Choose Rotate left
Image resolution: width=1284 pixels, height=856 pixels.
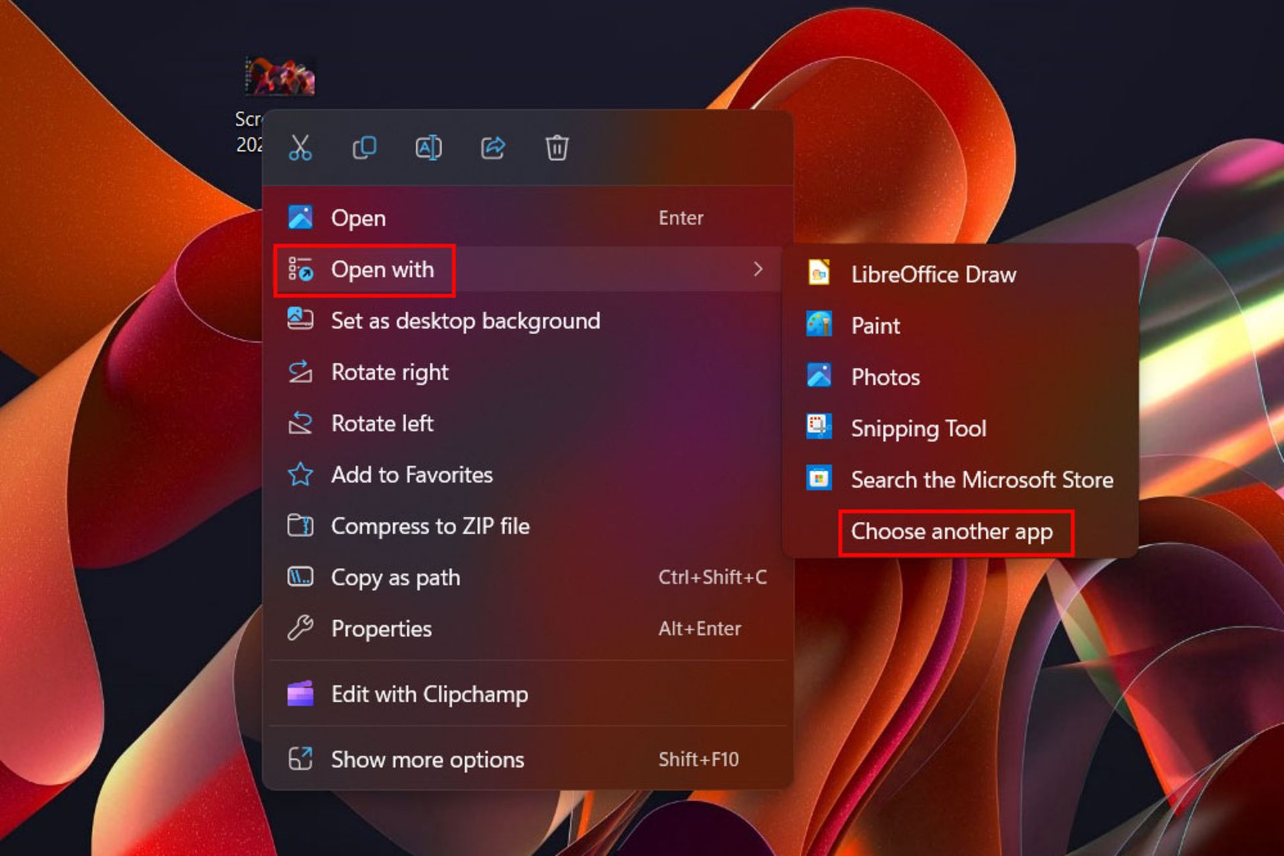tap(528, 424)
